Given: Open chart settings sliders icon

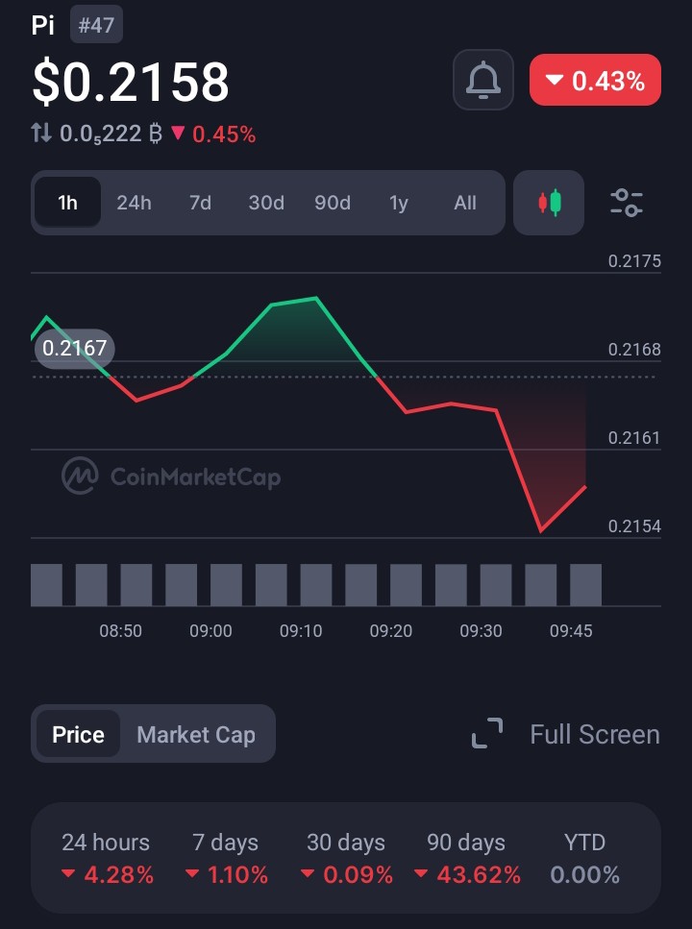Looking at the screenshot, I should pyautogui.click(x=627, y=203).
